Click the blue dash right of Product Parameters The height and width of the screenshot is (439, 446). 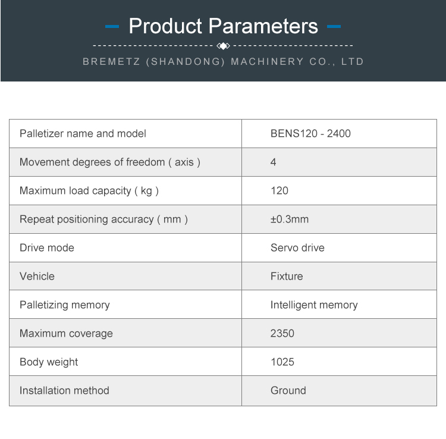pos(334,27)
